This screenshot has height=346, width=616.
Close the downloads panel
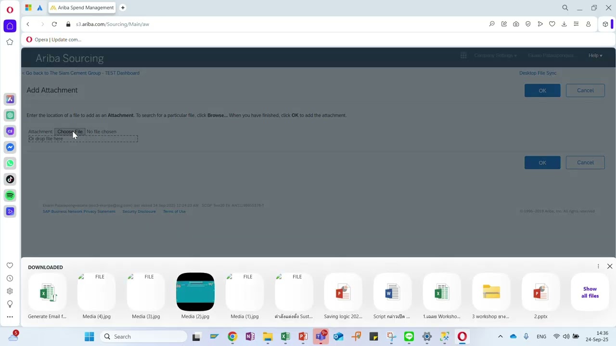(610, 266)
